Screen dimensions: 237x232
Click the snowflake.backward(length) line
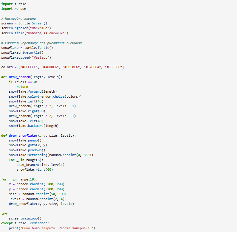34,126
